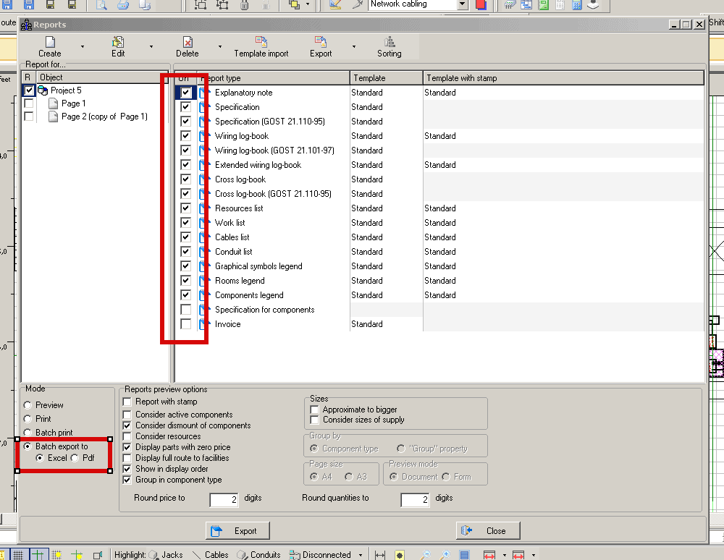Select Page 1 in the object tree

[73, 103]
